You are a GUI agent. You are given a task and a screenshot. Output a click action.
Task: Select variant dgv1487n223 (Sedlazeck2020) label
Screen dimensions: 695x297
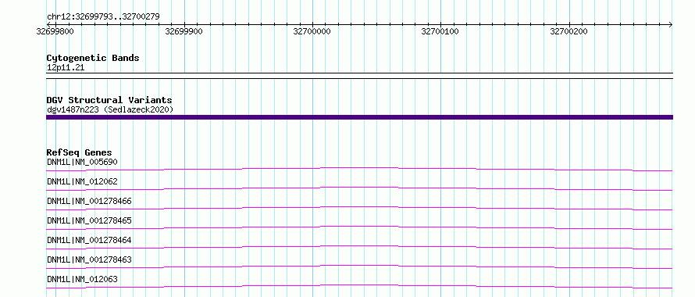[x=110, y=109]
